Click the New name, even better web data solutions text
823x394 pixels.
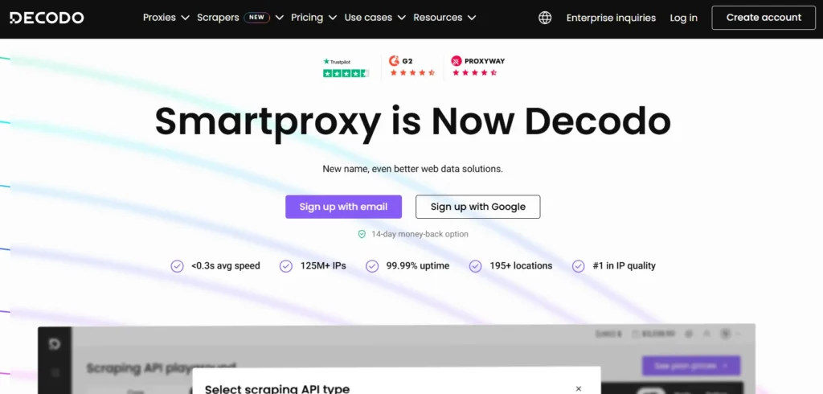click(412, 169)
